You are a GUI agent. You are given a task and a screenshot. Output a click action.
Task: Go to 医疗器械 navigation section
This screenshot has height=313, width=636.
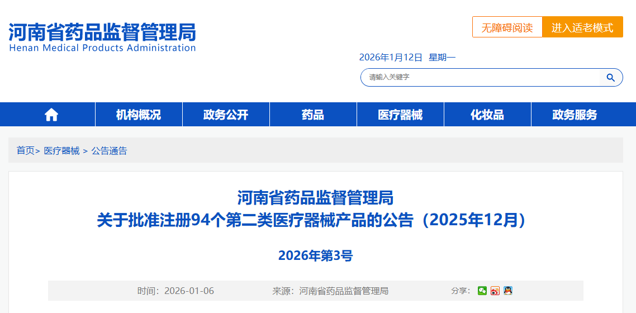(x=400, y=115)
